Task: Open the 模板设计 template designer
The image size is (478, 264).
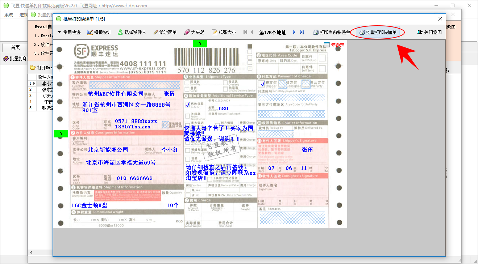Action: coord(99,32)
